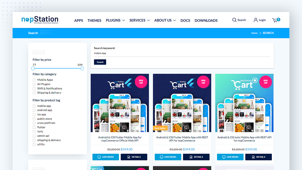Tick the utility tag checkbox

click(34, 145)
